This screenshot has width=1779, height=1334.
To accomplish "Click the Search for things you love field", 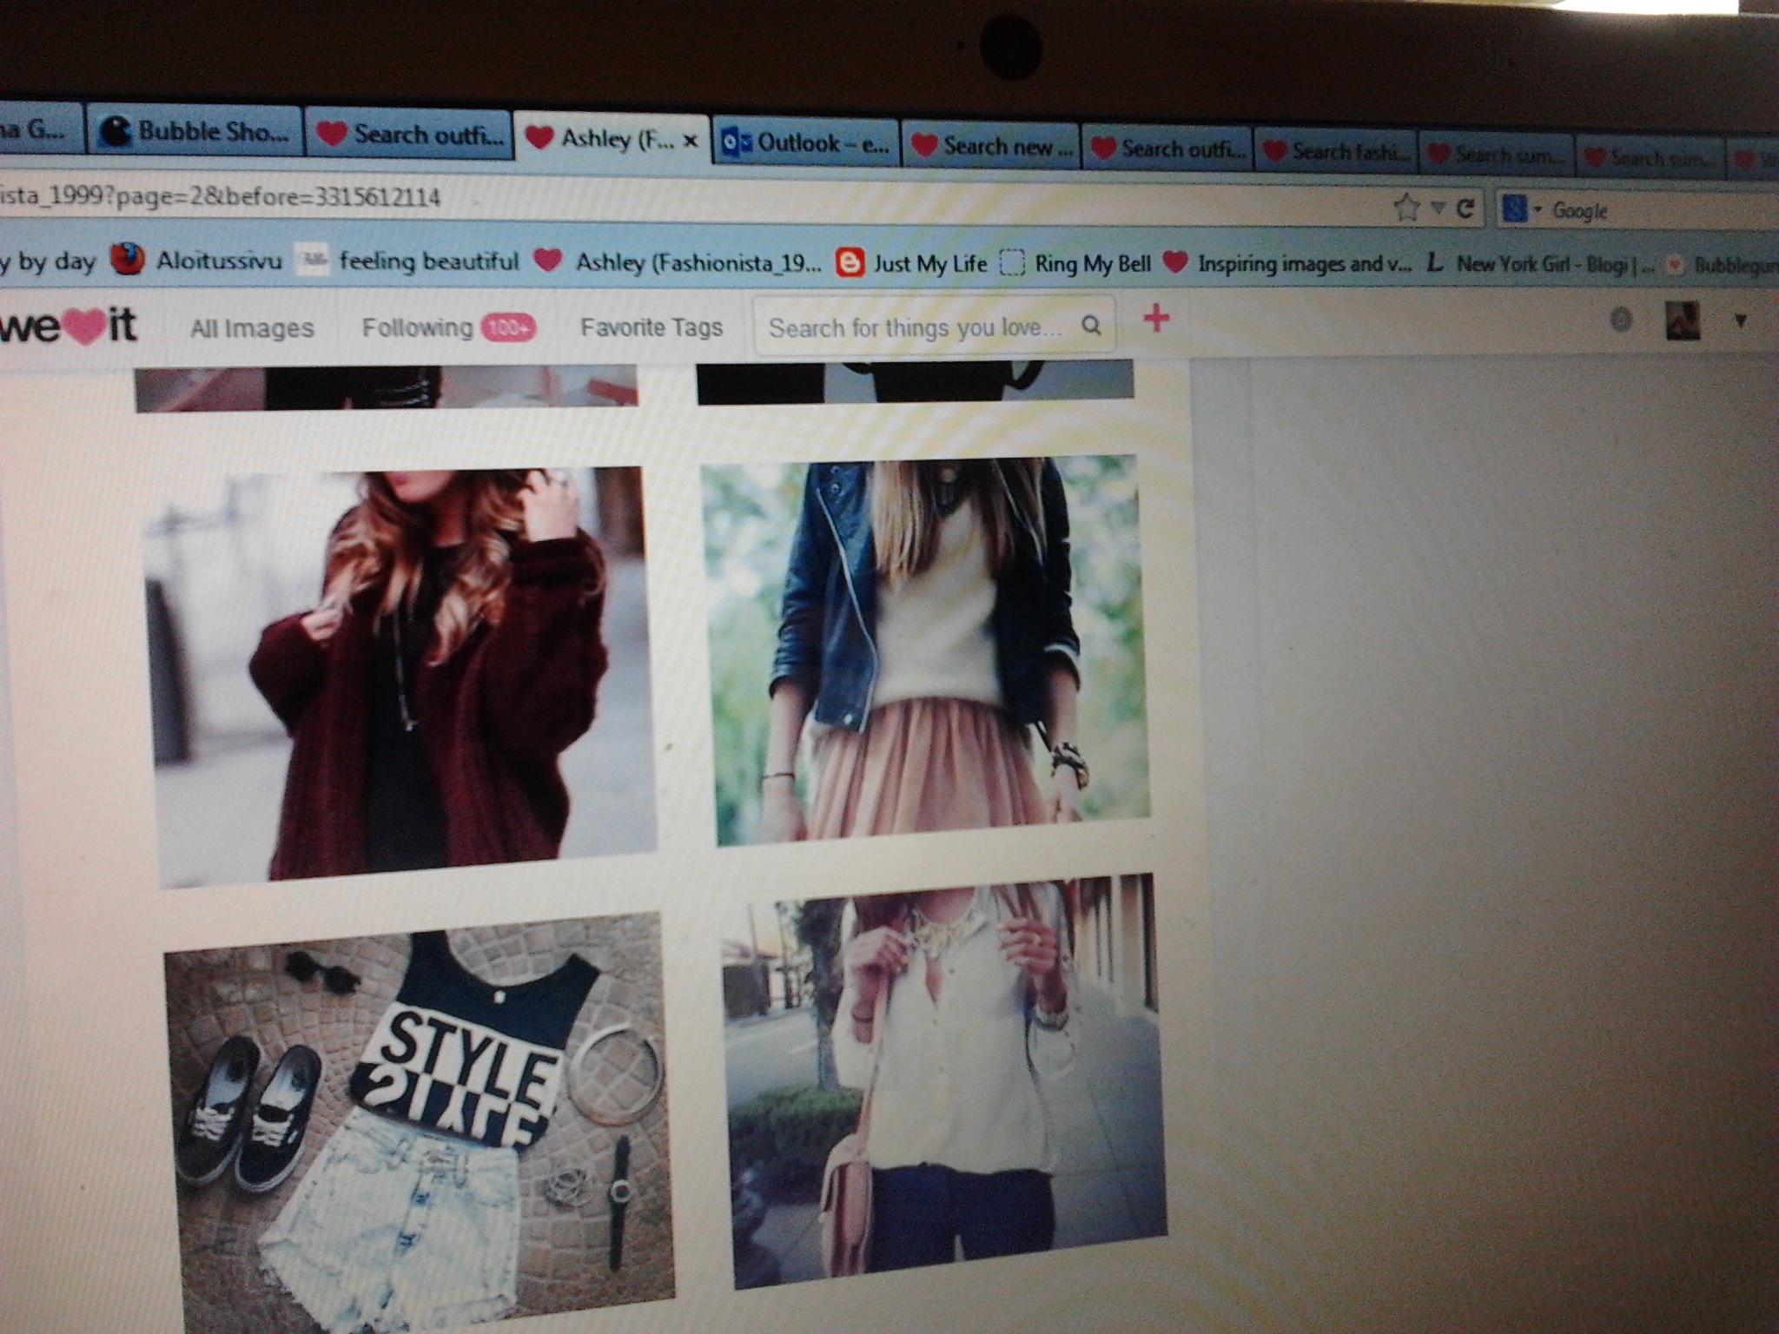I will [x=934, y=327].
